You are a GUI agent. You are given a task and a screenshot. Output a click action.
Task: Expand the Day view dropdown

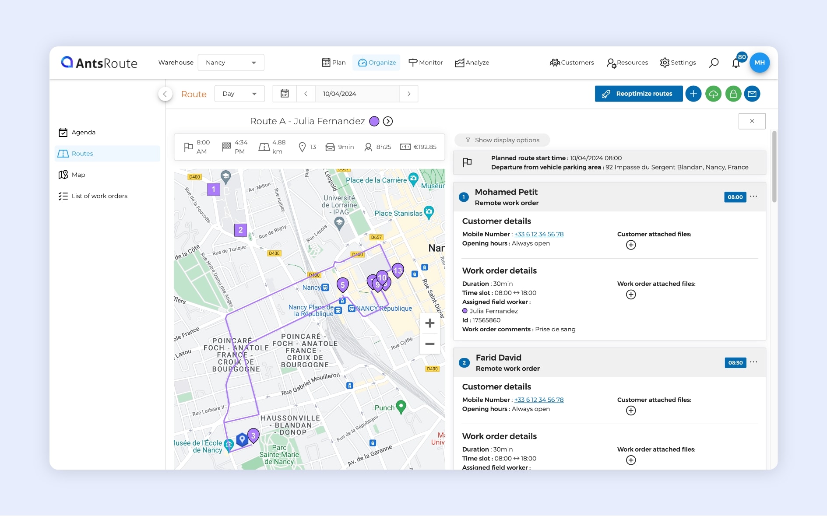click(x=239, y=94)
